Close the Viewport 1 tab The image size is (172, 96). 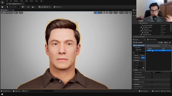tap(13, 10)
